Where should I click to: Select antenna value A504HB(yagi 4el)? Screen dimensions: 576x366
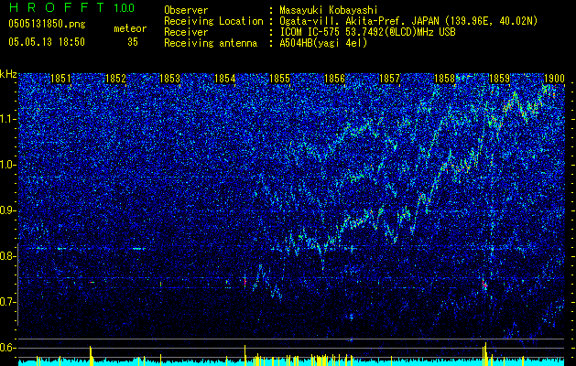[x=323, y=43]
